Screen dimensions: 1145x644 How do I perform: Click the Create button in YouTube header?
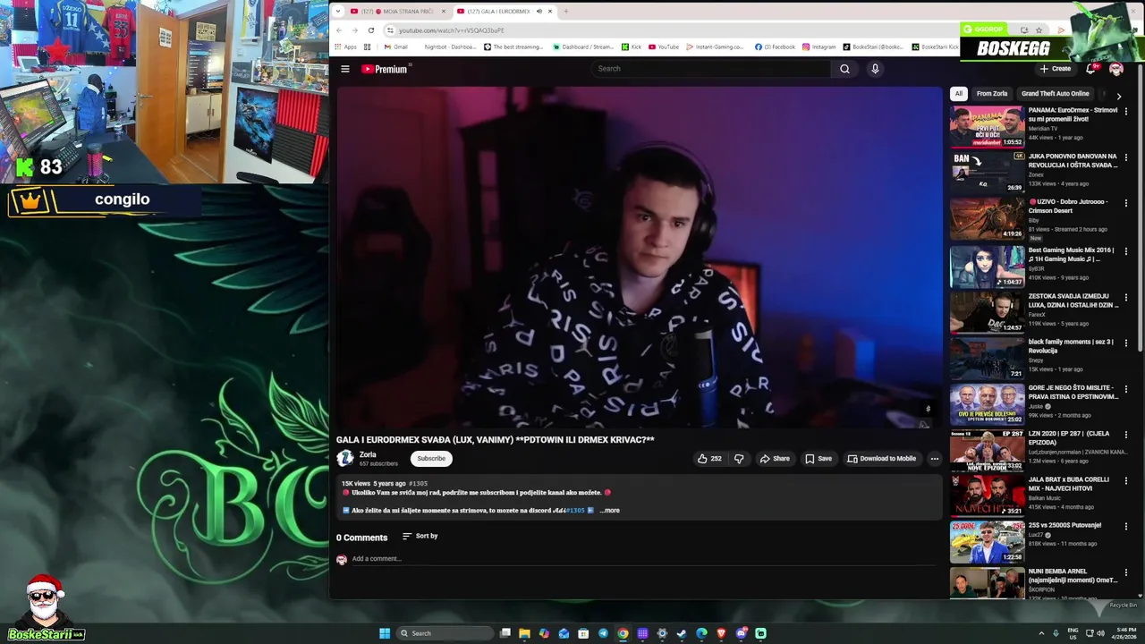pos(1056,69)
